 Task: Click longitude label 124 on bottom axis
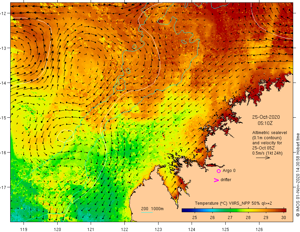point(192,229)
